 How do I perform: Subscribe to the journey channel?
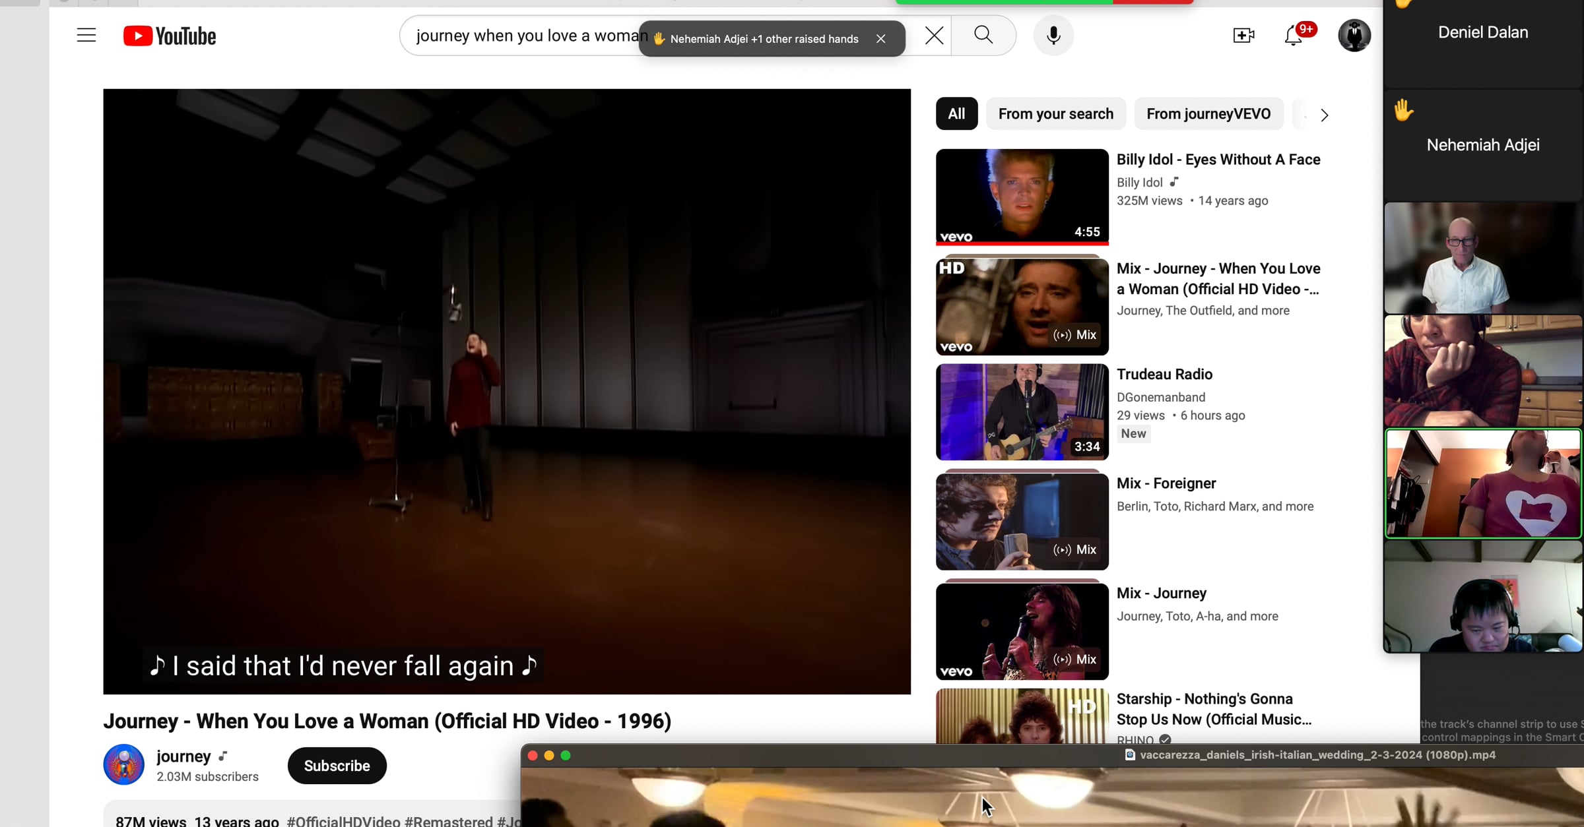click(x=337, y=766)
